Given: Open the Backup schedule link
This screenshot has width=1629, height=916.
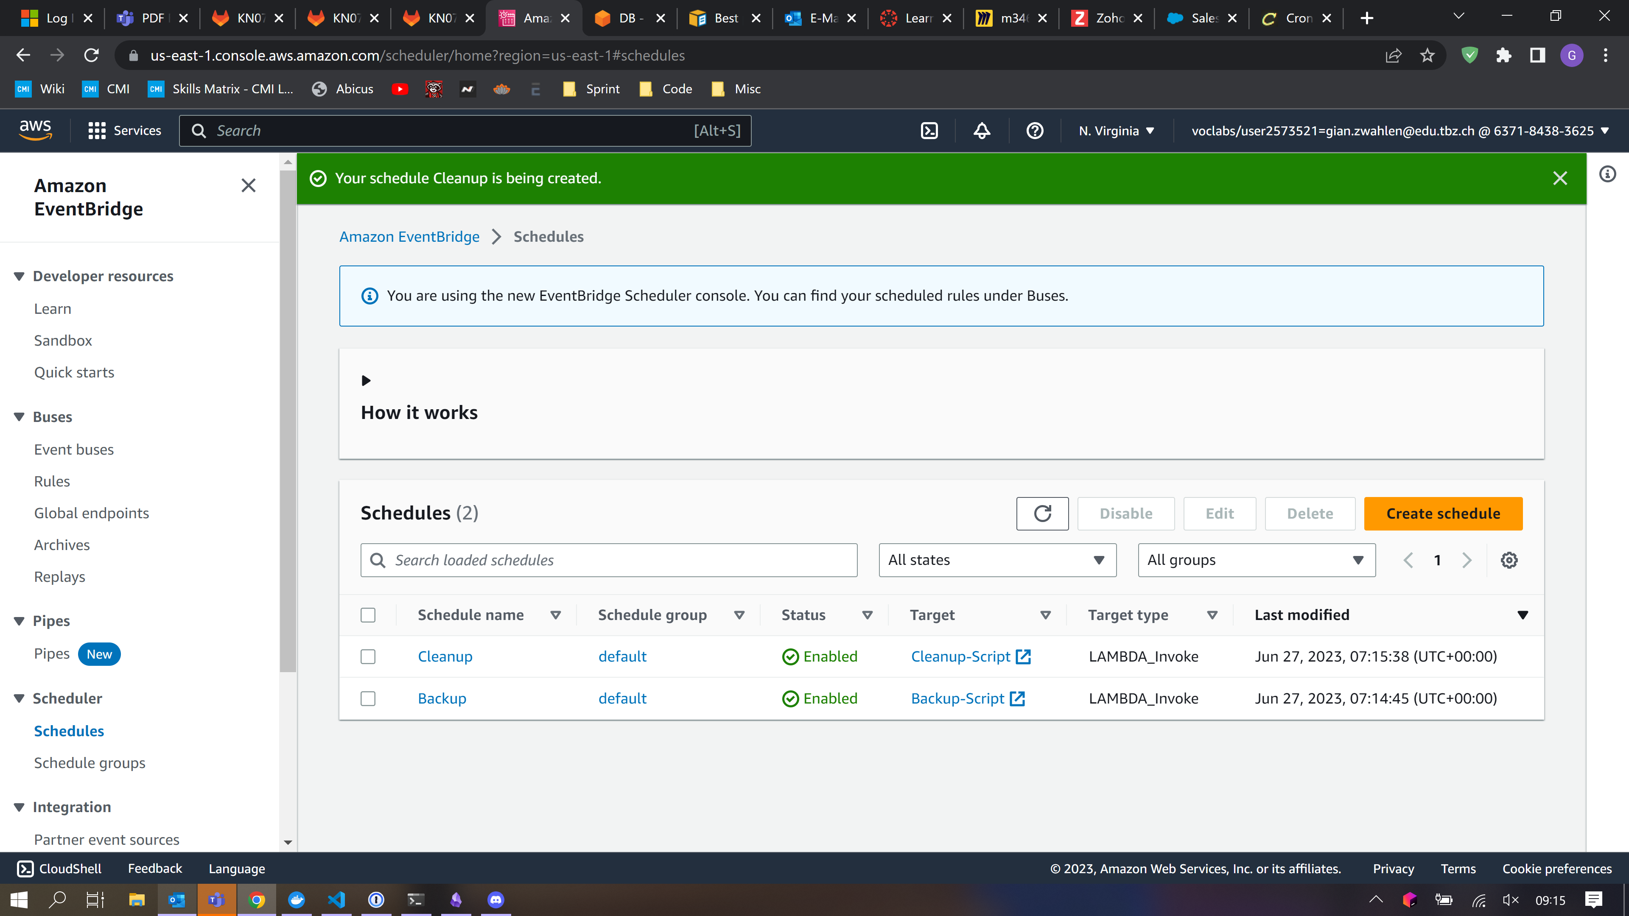Looking at the screenshot, I should point(441,698).
